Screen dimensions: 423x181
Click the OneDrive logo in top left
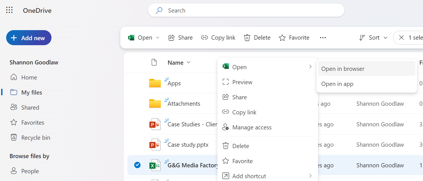(37, 10)
